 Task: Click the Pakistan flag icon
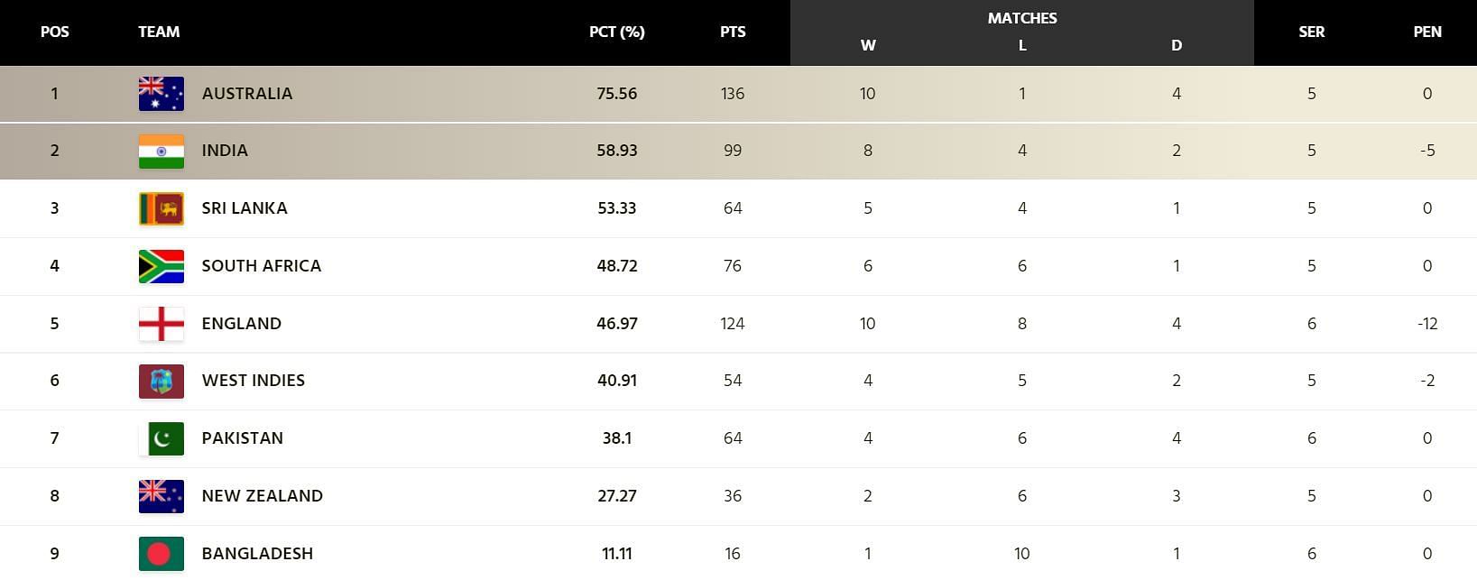(x=162, y=438)
